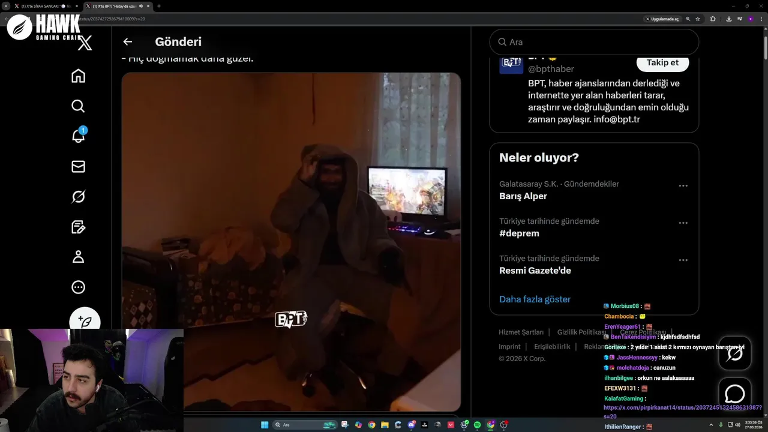Open the X home feed icon

[78, 76]
